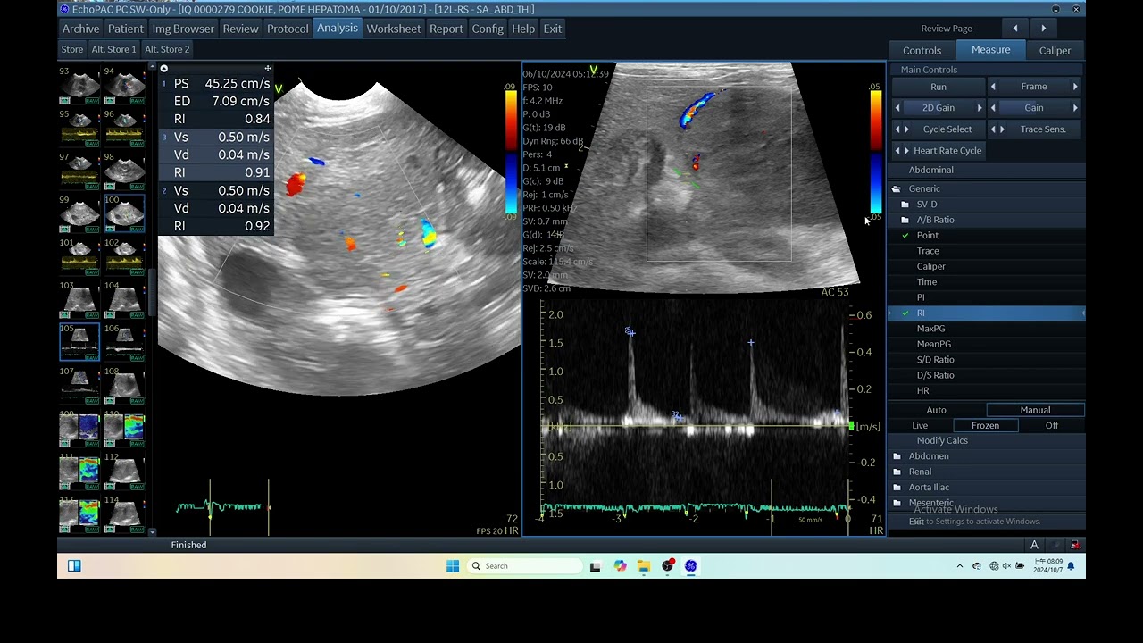Decrease 2D Gain with left arrow
The image size is (1143, 643).
898,108
